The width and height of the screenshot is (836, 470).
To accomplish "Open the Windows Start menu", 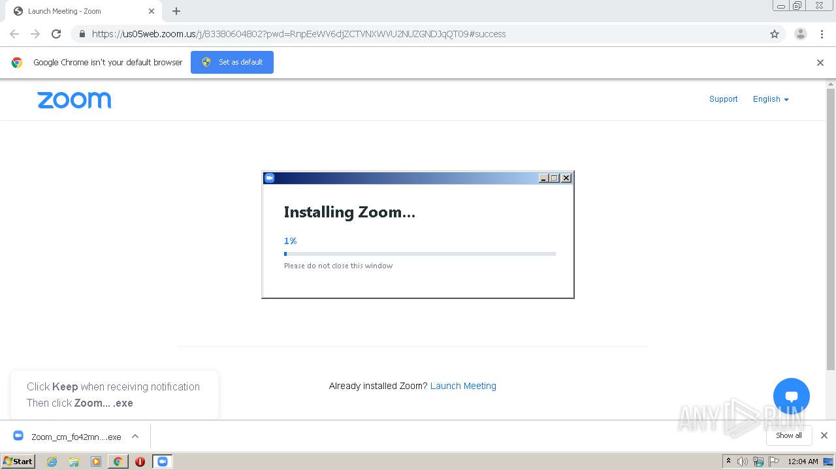I will (x=18, y=462).
